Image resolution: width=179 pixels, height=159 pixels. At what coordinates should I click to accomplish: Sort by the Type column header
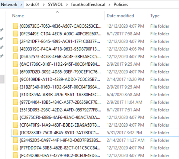(x=155, y=16)
